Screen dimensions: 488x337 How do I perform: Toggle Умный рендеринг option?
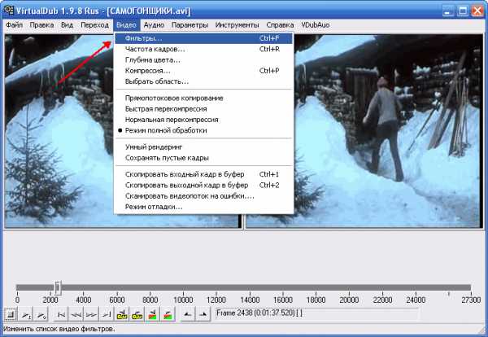coord(204,147)
